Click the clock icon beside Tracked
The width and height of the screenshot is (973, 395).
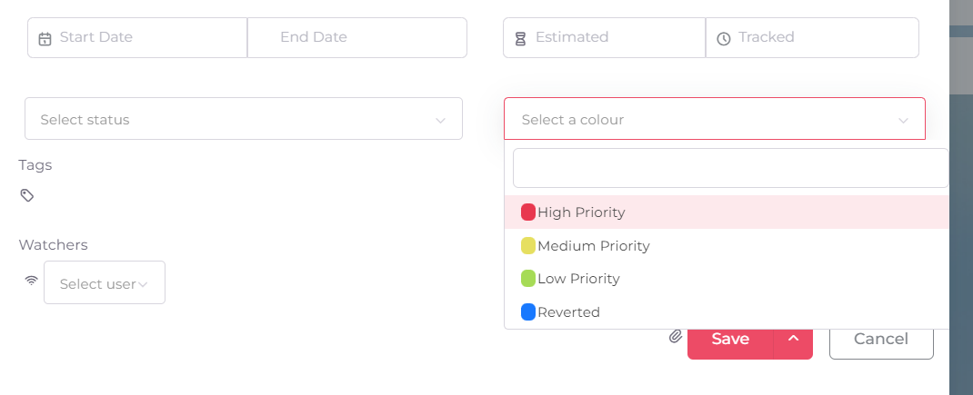coord(724,38)
